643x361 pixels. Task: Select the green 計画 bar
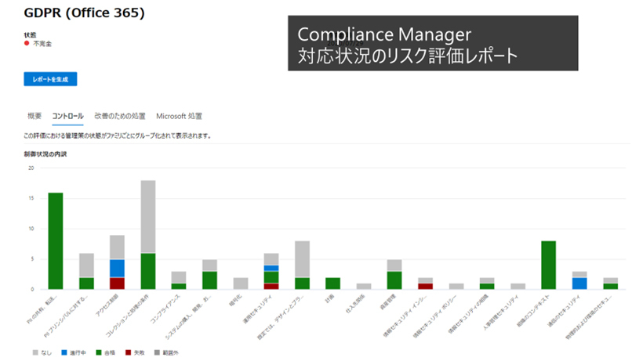(333, 283)
